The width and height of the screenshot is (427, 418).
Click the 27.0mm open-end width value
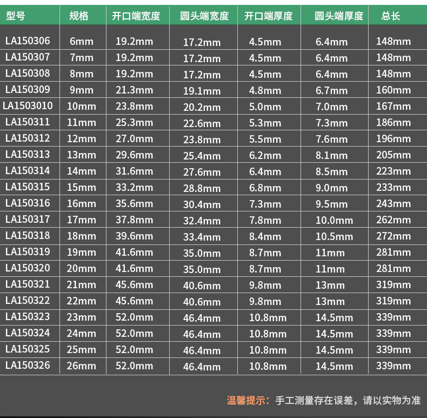[x=134, y=138]
